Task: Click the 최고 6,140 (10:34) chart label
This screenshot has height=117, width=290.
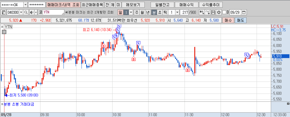Action: [x=97, y=30]
